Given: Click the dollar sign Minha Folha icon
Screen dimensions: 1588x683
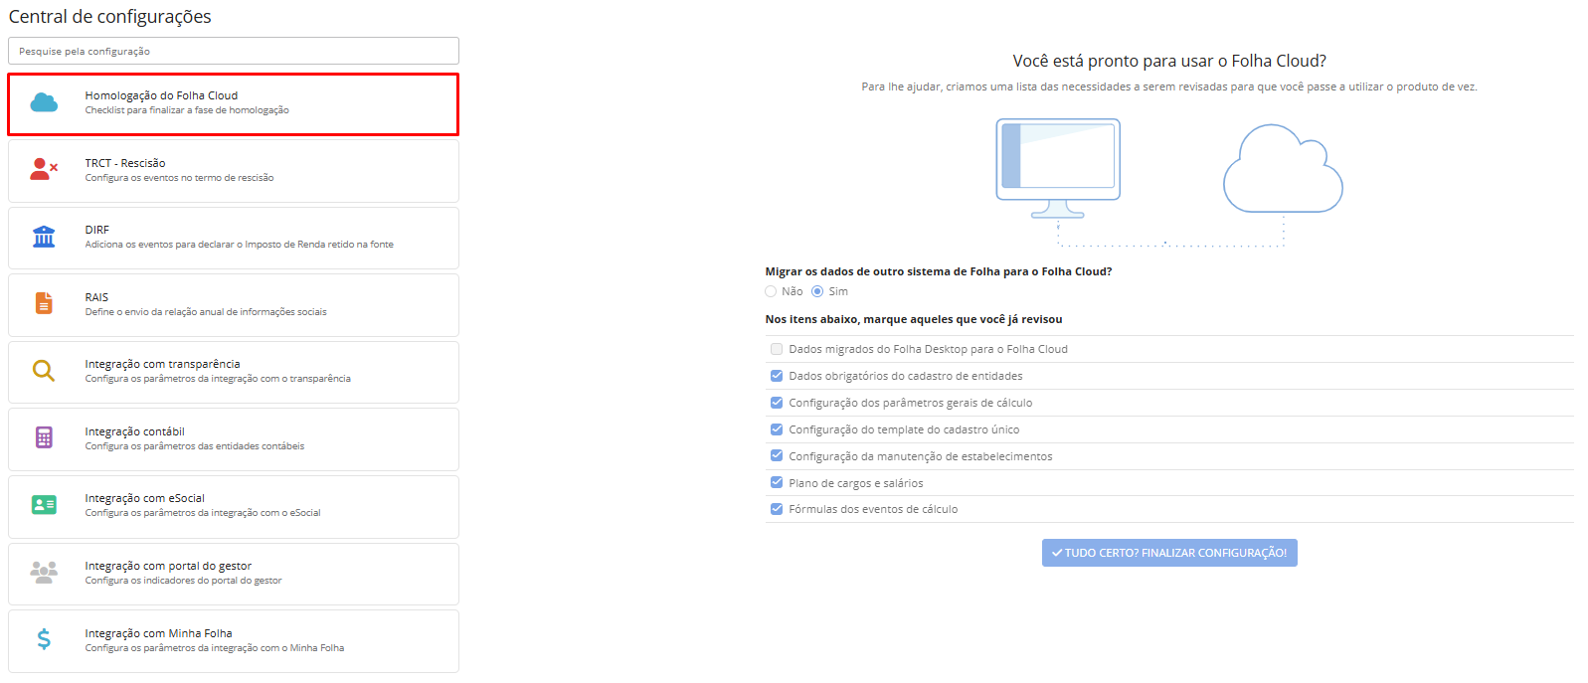Looking at the screenshot, I should click(x=44, y=639).
